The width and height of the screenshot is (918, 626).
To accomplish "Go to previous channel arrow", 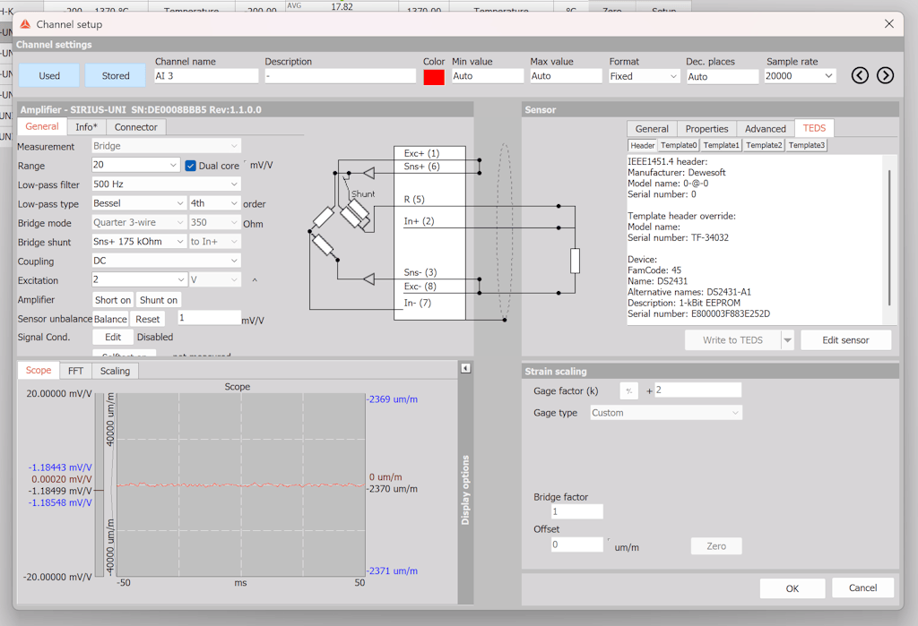I will (860, 75).
